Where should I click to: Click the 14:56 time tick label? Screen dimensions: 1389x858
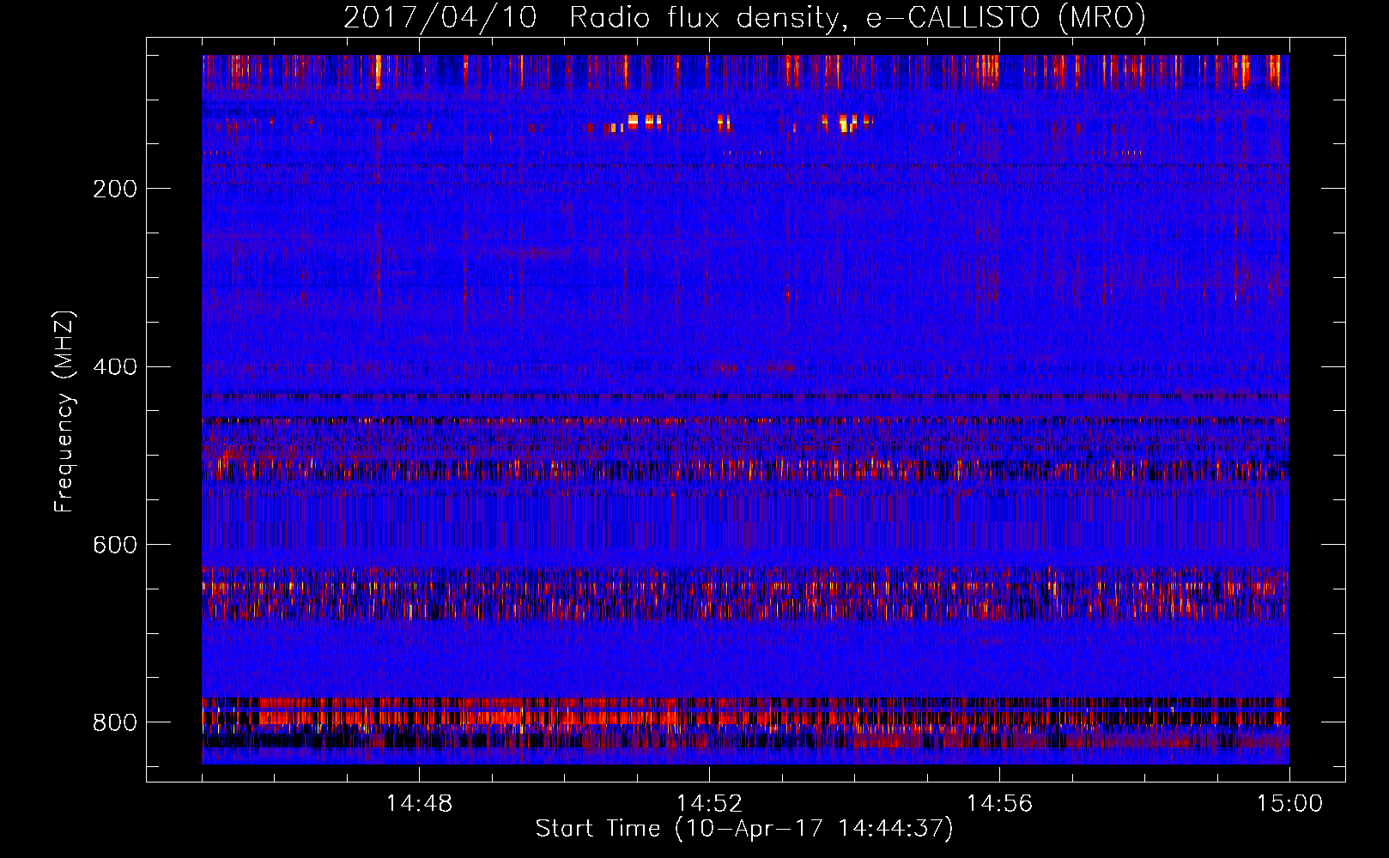(x=999, y=804)
